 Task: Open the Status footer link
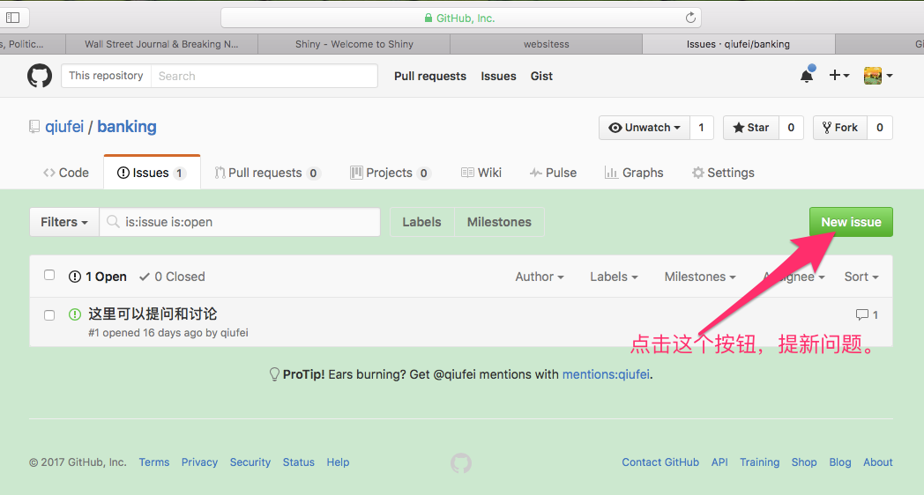298,462
